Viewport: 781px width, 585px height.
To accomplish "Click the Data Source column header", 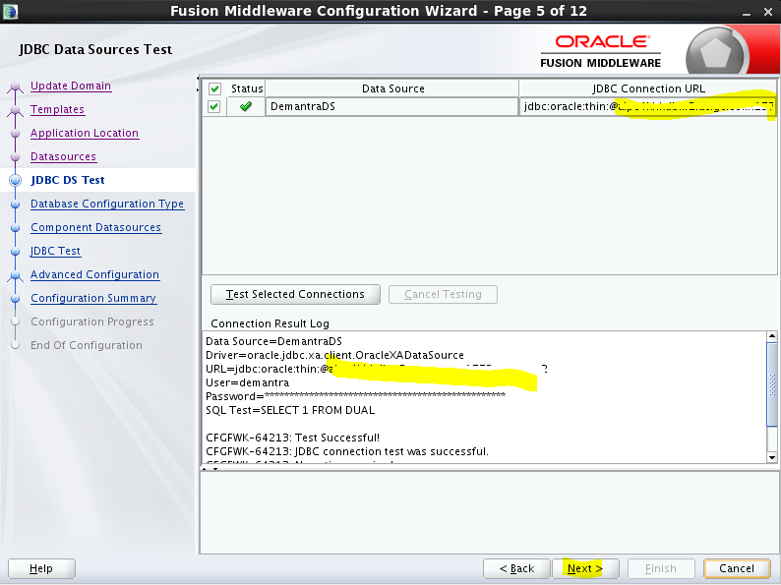I will point(392,88).
